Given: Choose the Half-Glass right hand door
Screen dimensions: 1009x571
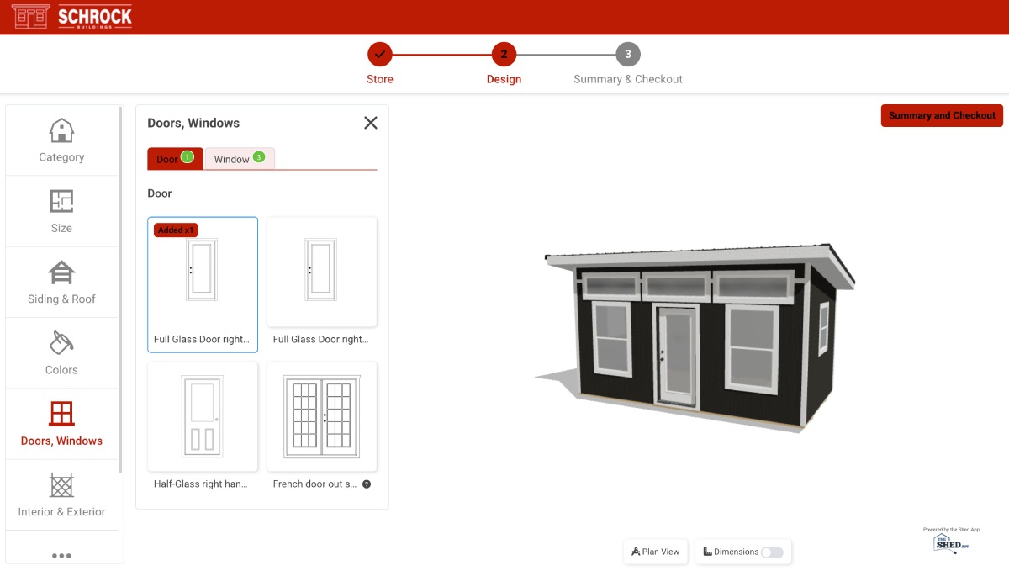Looking at the screenshot, I should coord(203,416).
